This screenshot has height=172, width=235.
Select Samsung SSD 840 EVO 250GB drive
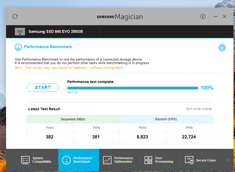tap(56, 32)
